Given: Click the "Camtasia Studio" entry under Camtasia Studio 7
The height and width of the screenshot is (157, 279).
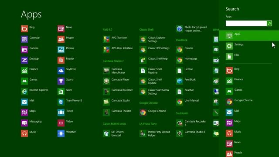Looking at the screenshot, I should pos(116,102).
